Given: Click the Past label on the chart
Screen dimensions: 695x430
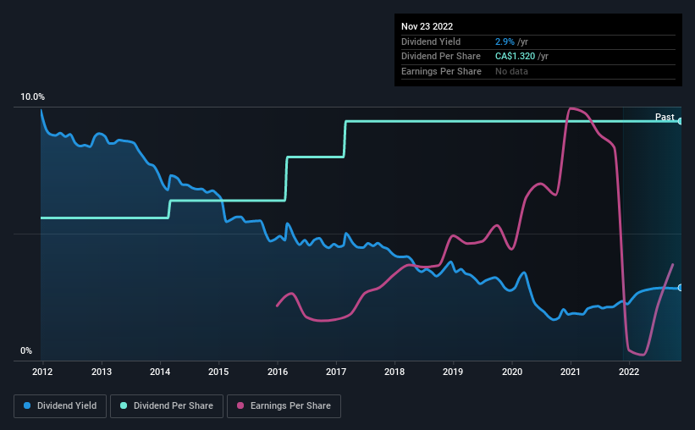Looking at the screenshot, I should coord(665,117).
